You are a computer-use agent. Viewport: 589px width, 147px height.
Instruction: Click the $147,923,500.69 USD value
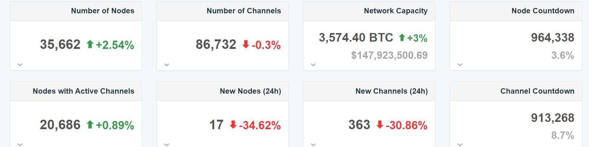(389, 55)
